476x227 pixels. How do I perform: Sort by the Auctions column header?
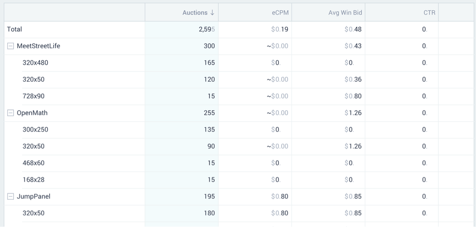[x=194, y=13]
